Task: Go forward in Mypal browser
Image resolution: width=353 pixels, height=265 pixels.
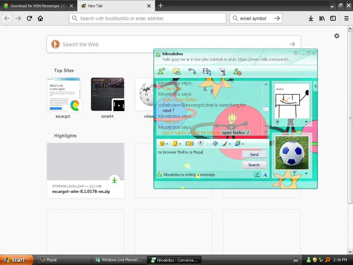Action: pos(18,18)
